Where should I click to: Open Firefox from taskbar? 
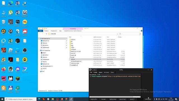coord(62,99)
